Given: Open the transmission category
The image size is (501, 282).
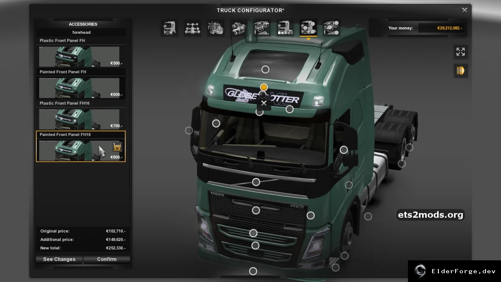Looking at the screenshot, I should click(239, 28).
